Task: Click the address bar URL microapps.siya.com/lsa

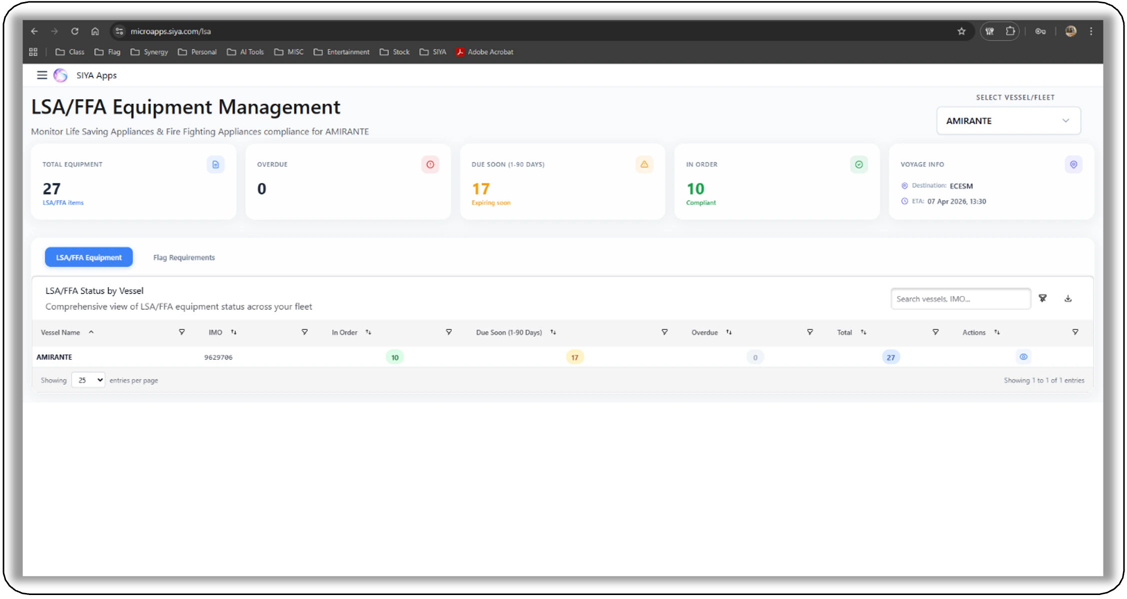Action: (171, 31)
